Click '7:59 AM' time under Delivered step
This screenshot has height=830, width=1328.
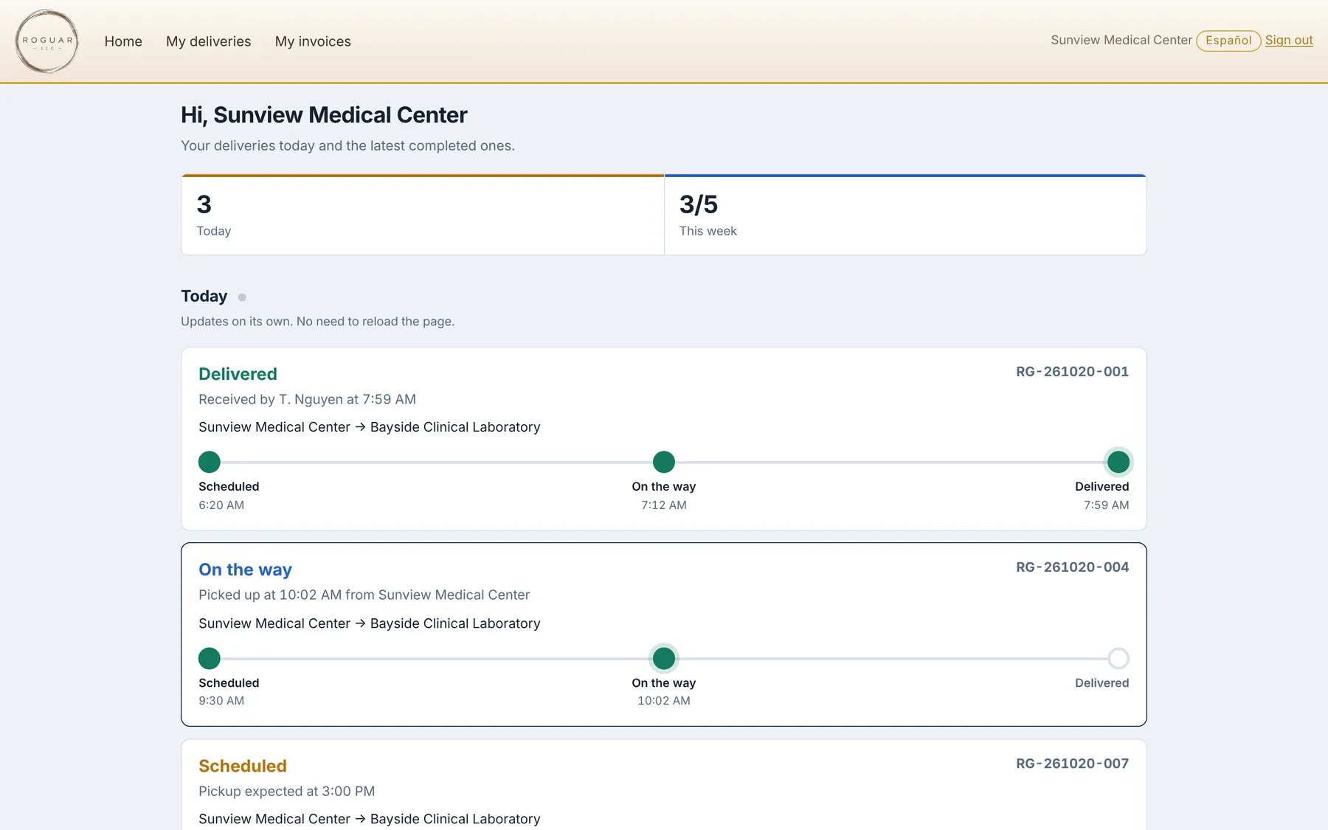pos(1106,505)
